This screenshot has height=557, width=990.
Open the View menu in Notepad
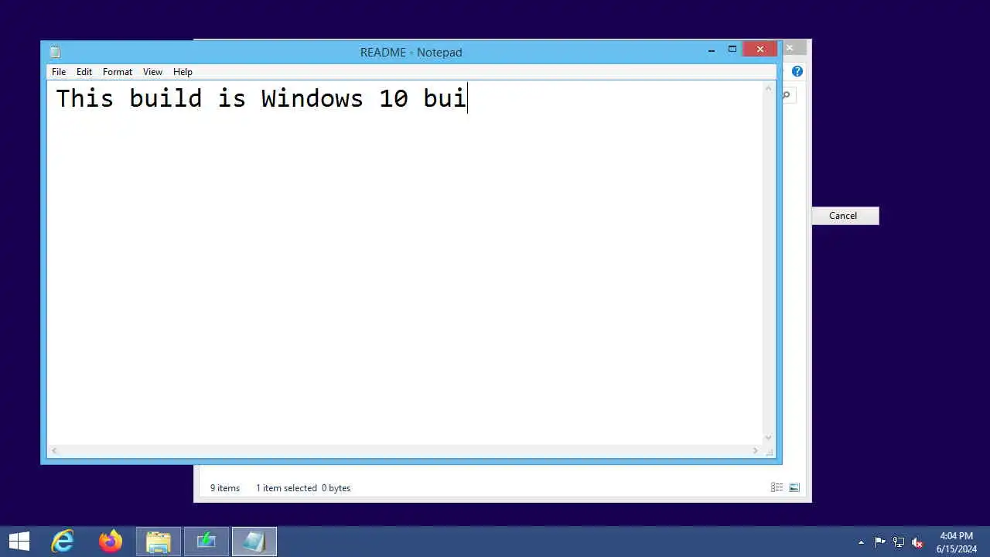point(152,72)
